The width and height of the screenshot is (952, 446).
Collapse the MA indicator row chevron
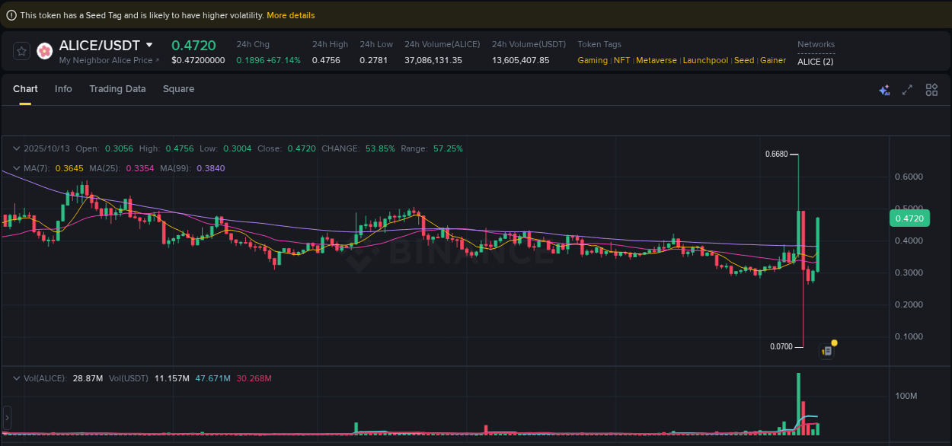(15, 167)
